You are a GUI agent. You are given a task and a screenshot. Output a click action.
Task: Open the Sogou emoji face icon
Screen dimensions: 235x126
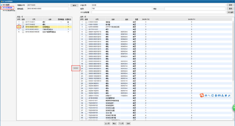[213, 95]
